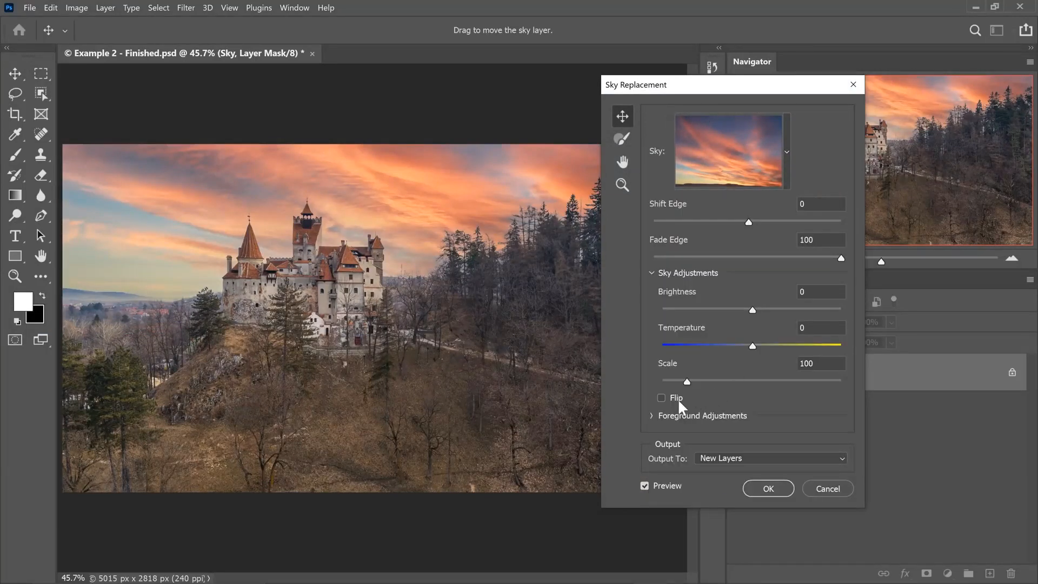Swap foreground and background colors
Viewport: 1038px width, 584px height.
click(x=42, y=296)
